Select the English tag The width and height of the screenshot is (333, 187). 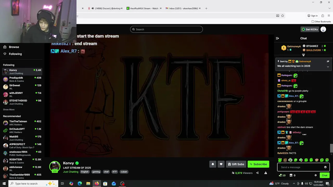point(85,172)
